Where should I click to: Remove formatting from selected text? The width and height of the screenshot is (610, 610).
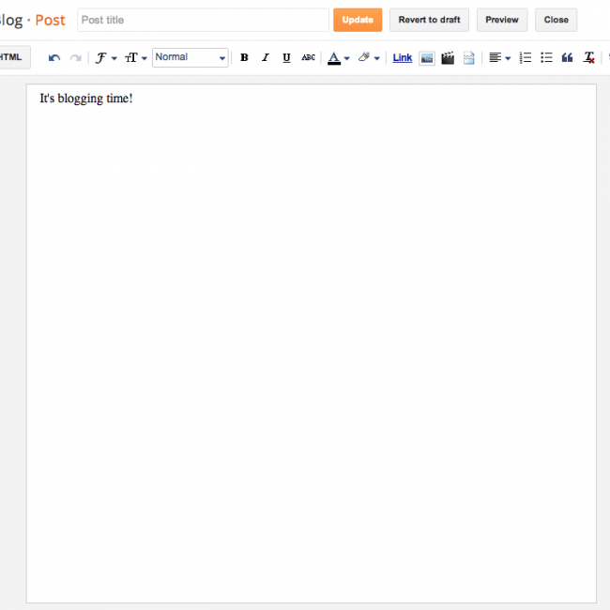(589, 58)
